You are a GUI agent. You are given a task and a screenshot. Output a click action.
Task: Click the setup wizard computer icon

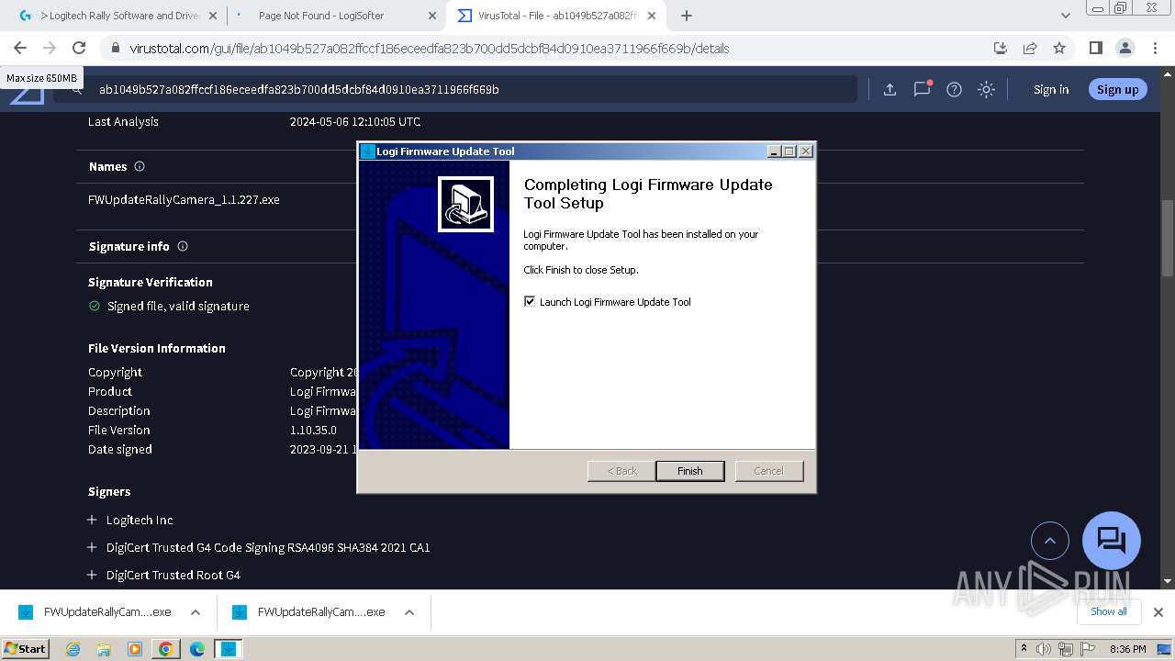click(x=465, y=204)
